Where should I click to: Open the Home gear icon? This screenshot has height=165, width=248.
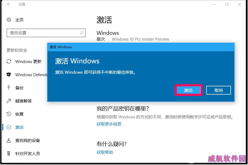9,20
